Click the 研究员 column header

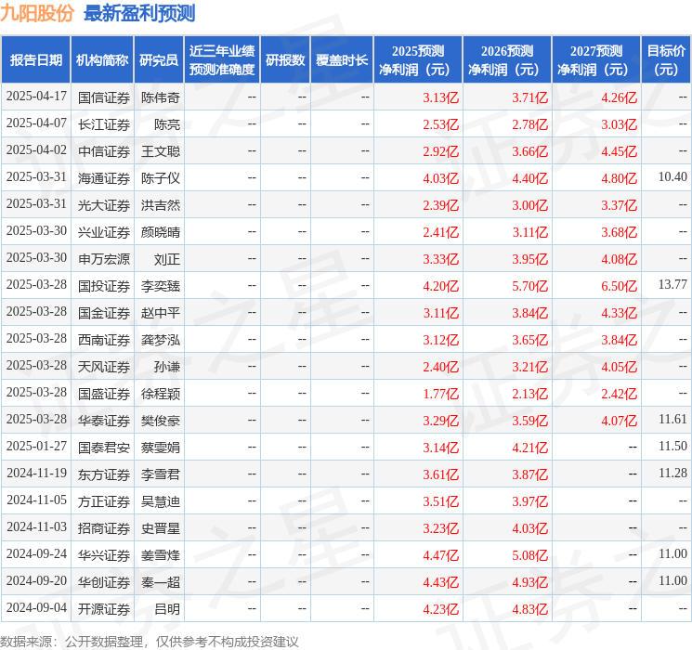pyautogui.click(x=159, y=60)
